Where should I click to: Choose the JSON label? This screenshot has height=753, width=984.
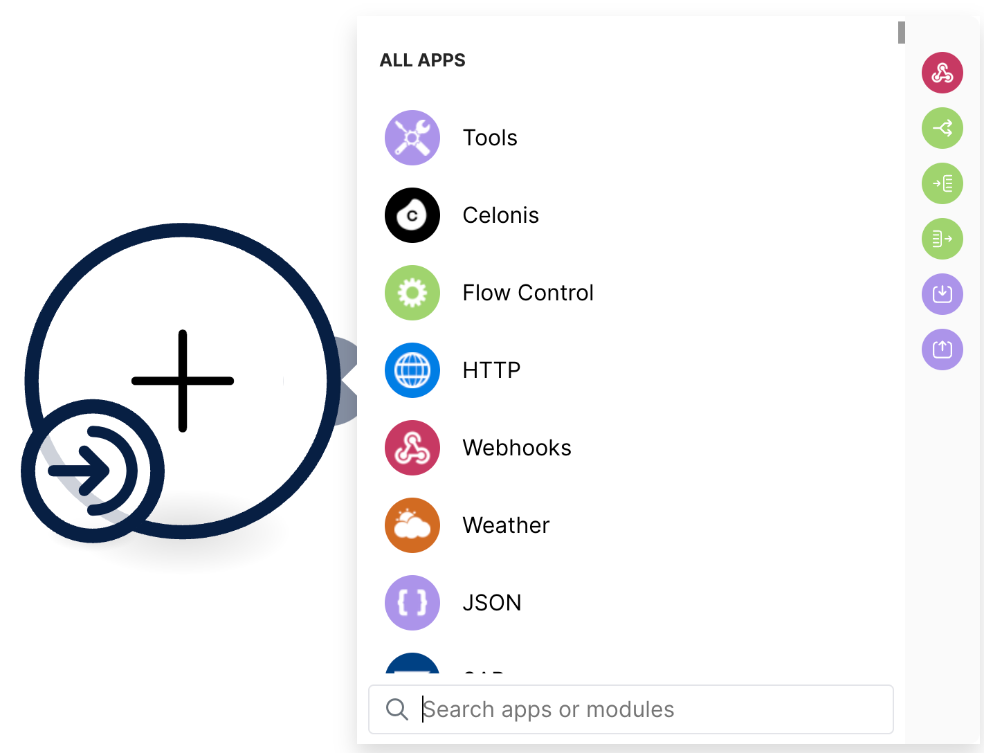pyautogui.click(x=492, y=603)
